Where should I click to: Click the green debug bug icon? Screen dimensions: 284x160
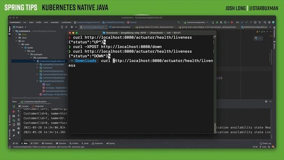[217, 22]
